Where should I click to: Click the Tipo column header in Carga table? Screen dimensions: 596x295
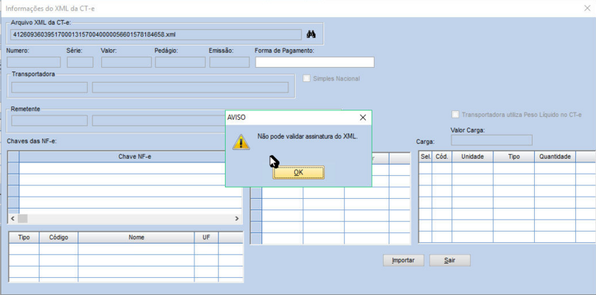pos(514,156)
